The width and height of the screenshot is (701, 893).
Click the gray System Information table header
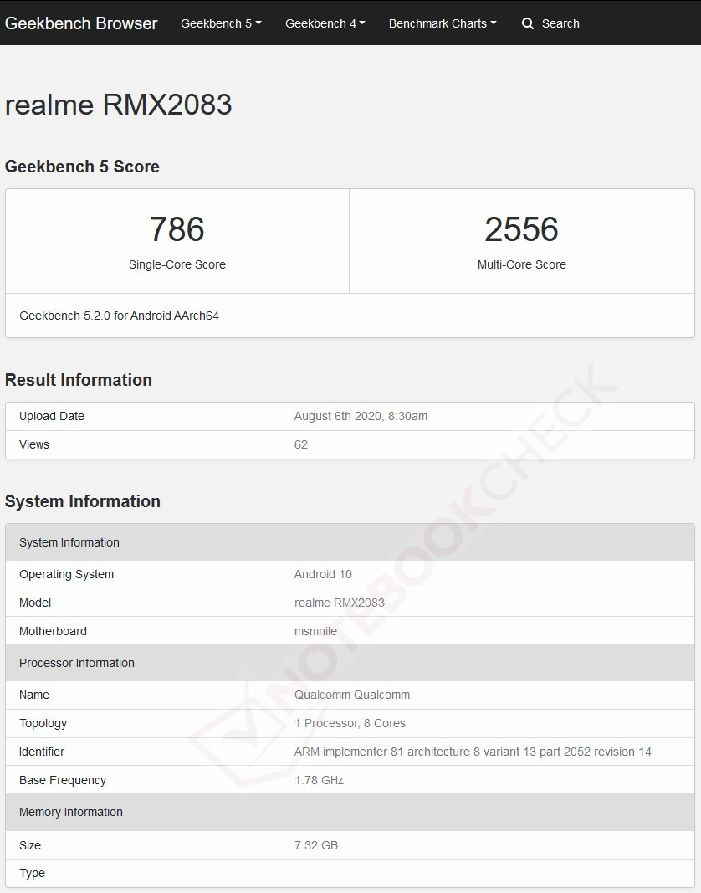(x=350, y=542)
